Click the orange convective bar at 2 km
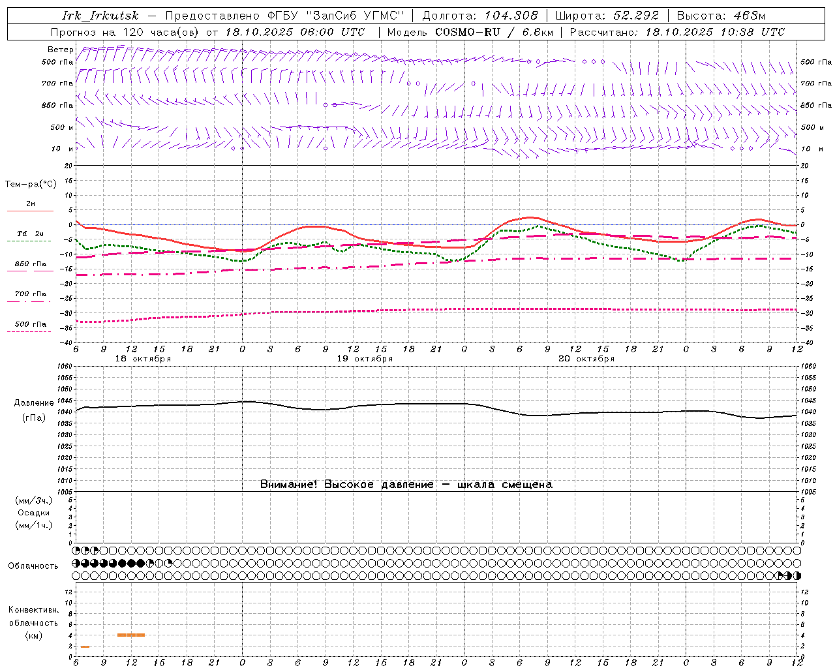The height and width of the screenshot is (668, 835). click(85, 646)
